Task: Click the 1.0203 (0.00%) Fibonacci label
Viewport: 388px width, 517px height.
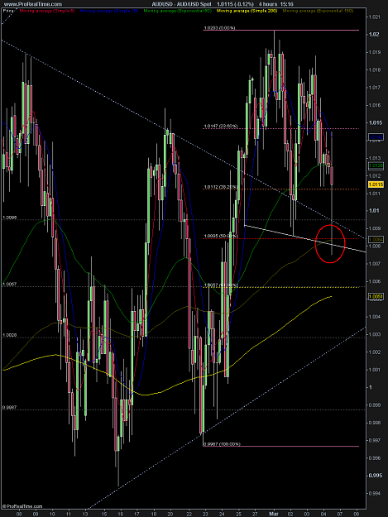Action: [219, 28]
